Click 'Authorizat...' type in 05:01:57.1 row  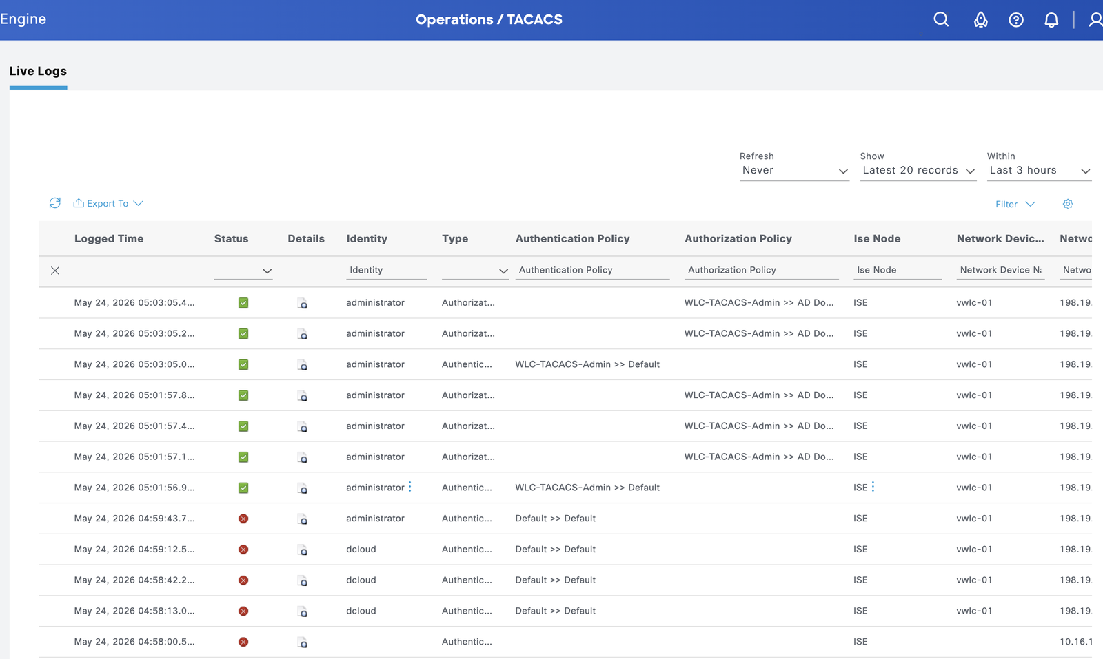[468, 457]
